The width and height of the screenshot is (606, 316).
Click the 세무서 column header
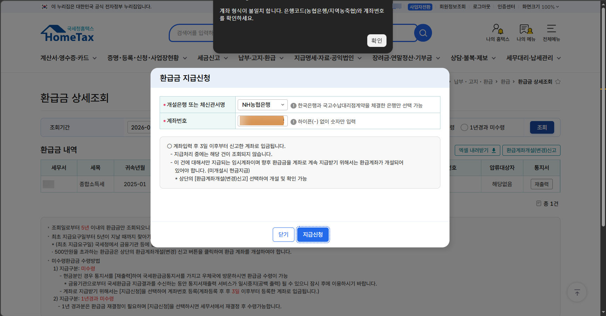[x=59, y=168]
